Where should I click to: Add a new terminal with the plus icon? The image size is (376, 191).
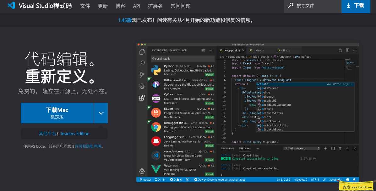[x=325, y=148]
